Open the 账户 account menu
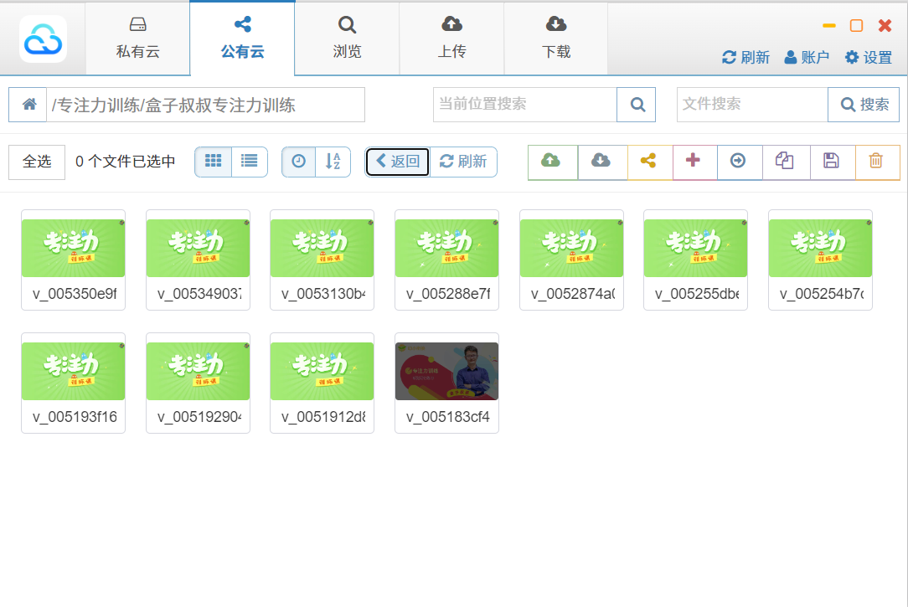This screenshot has height=607, width=908. point(807,57)
